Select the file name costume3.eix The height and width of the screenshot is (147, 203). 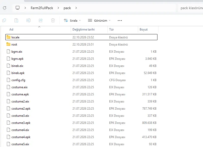click(20, 116)
